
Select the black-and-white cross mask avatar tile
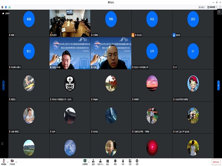pos(70,85)
